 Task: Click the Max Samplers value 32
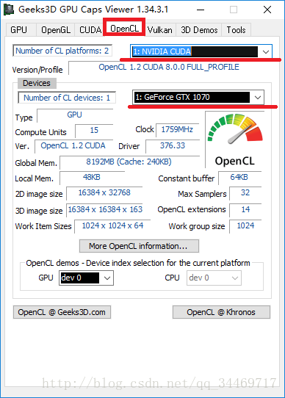pyautogui.click(x=245, y=192)
